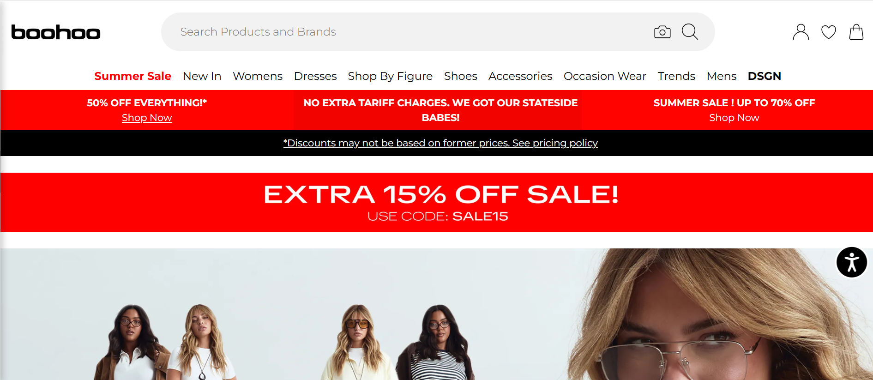This screenshot has height=380, width=873.
Task: Open the pricing policy discounts link
Action: pyautogui.click(x=440, y=143)
